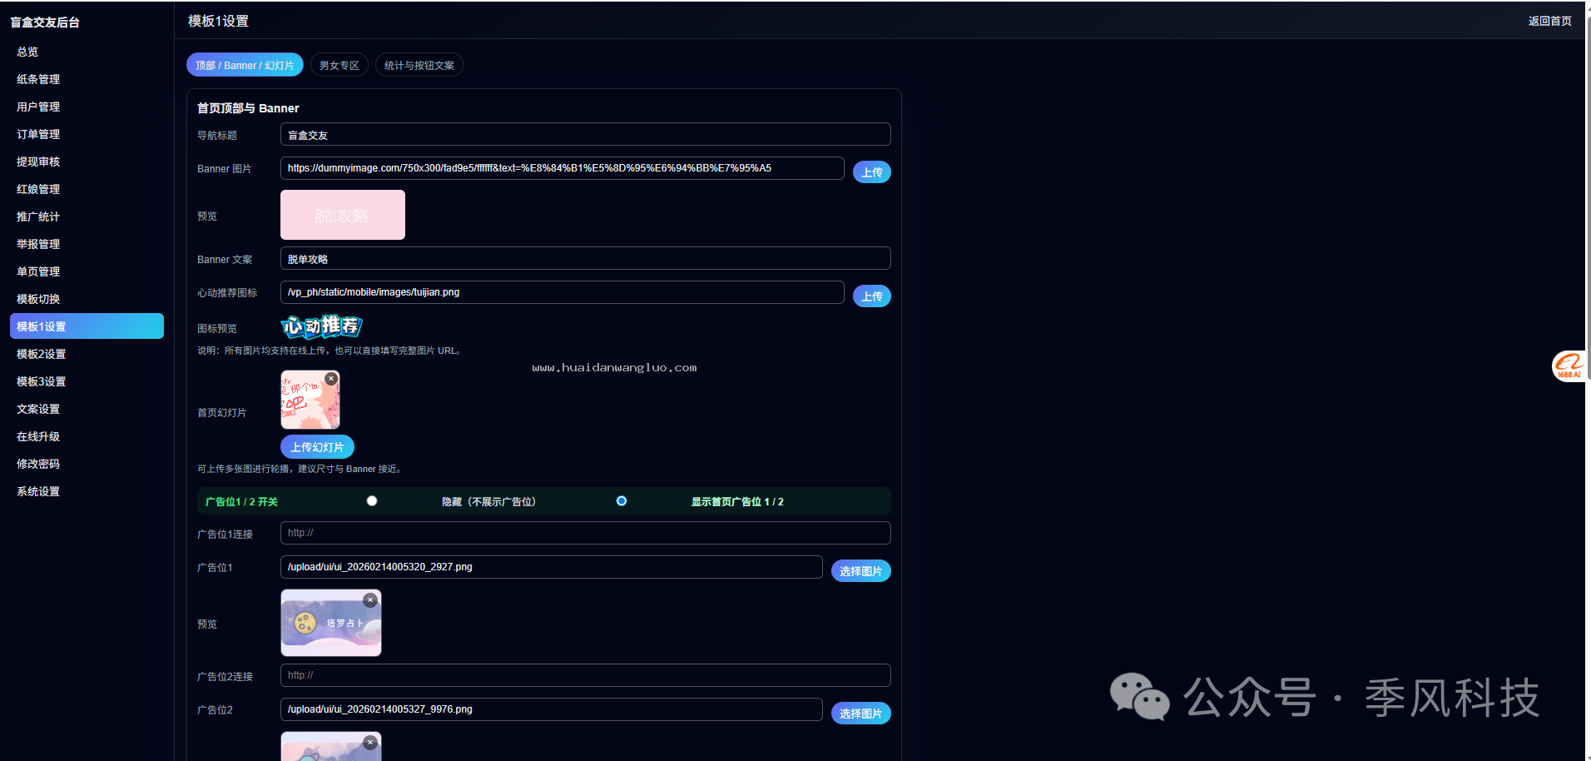
Task: Go to 提现审核 in the sidebar
Action: 87,162
